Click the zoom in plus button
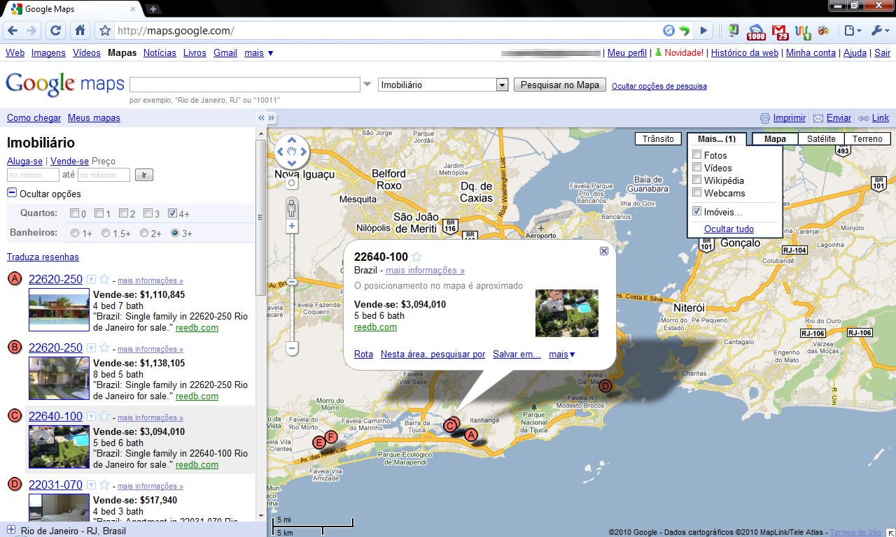 tap(292, 227)
